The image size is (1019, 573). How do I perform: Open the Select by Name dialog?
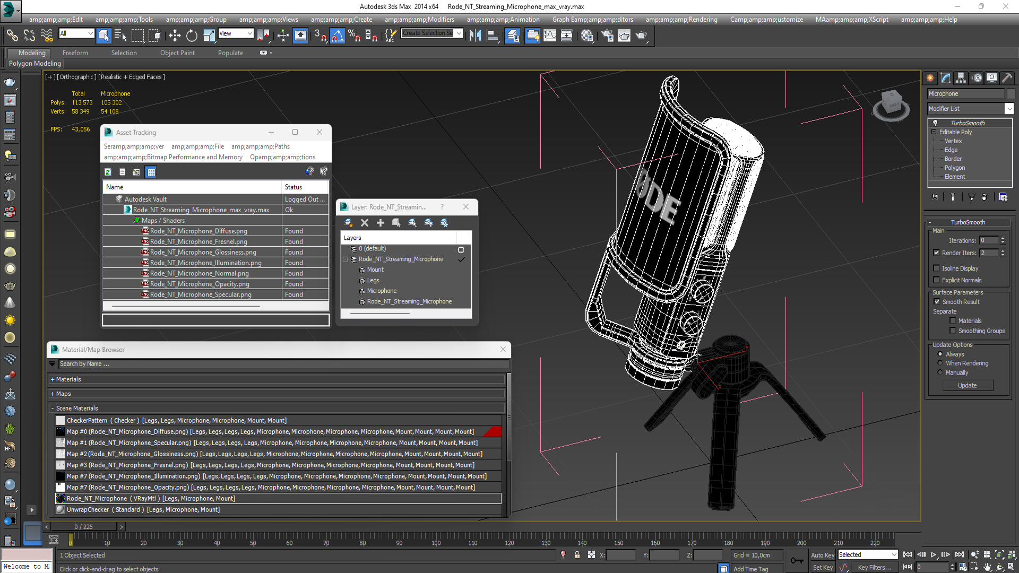pos(120,36)
